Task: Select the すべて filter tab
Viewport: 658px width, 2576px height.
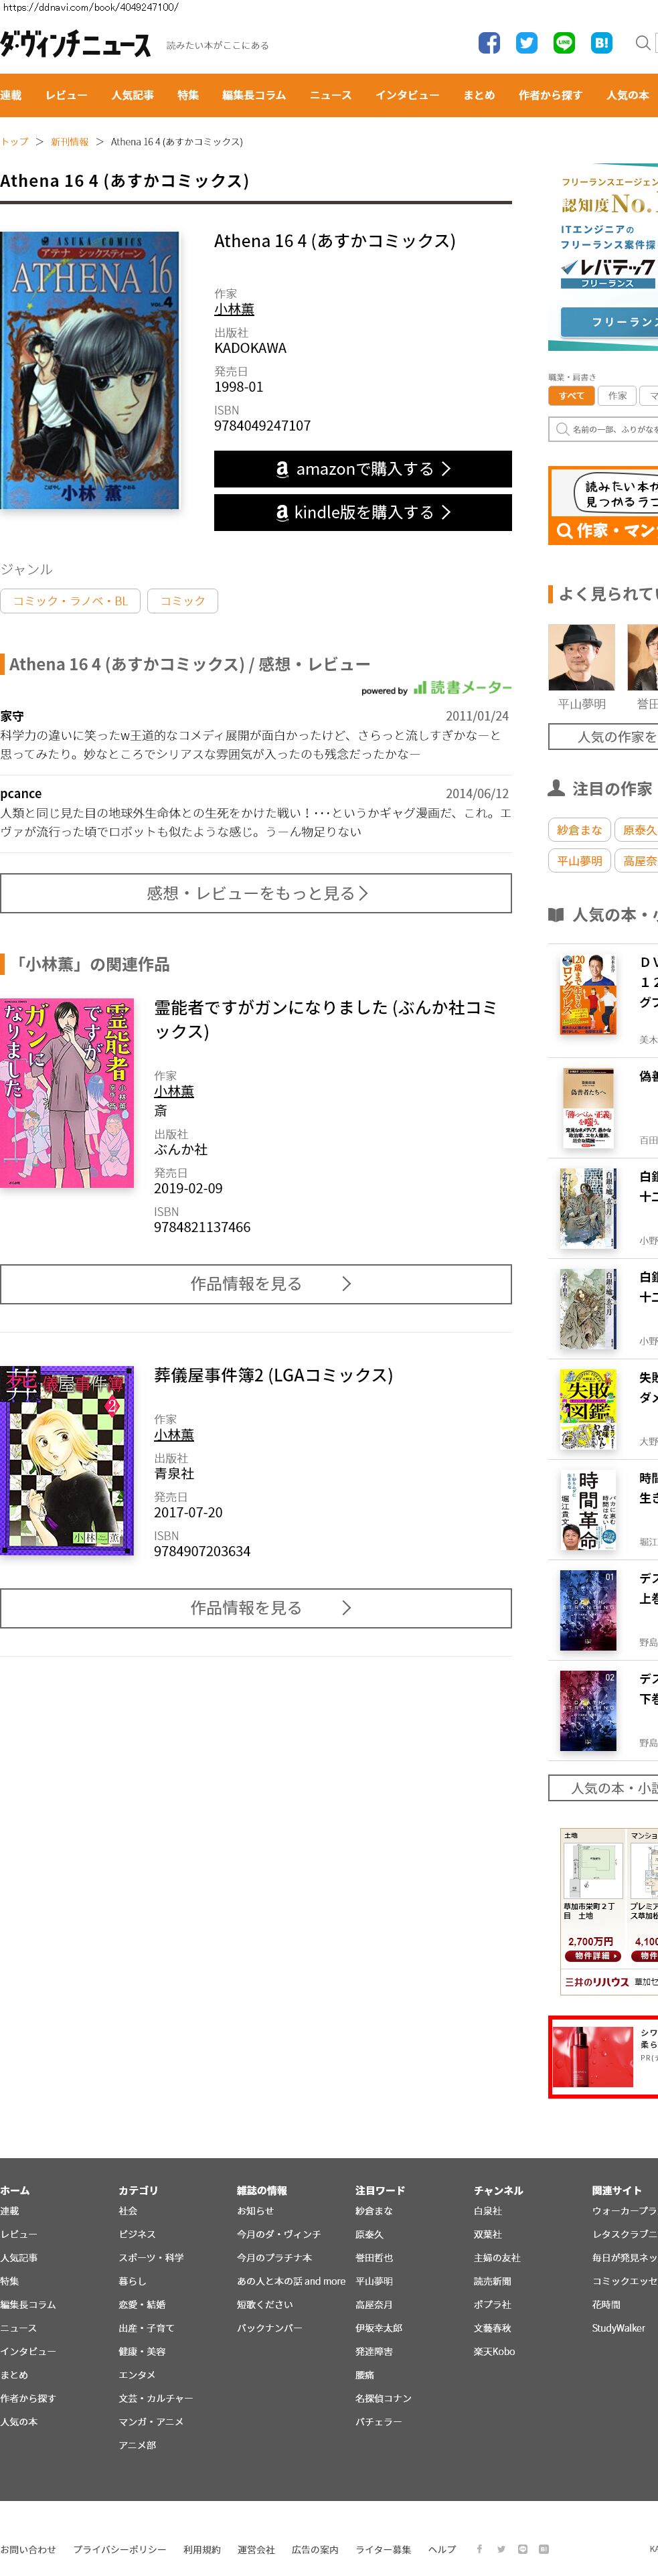Action: pyautogui.click(x=572, y=396)
